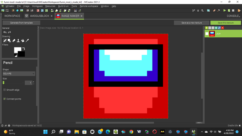Click the info icon in status bar
This screenshot has width=242, height=136.
[2, 126]
